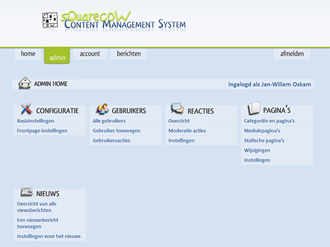Open the berichten tab
330x247 pixels.
tap(129, 54)
